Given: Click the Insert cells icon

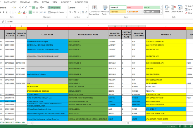Looking at the screenshot, I should (167, 8).
